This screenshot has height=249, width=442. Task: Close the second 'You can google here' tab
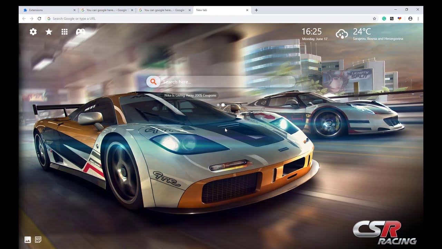[x=190, y=10]
